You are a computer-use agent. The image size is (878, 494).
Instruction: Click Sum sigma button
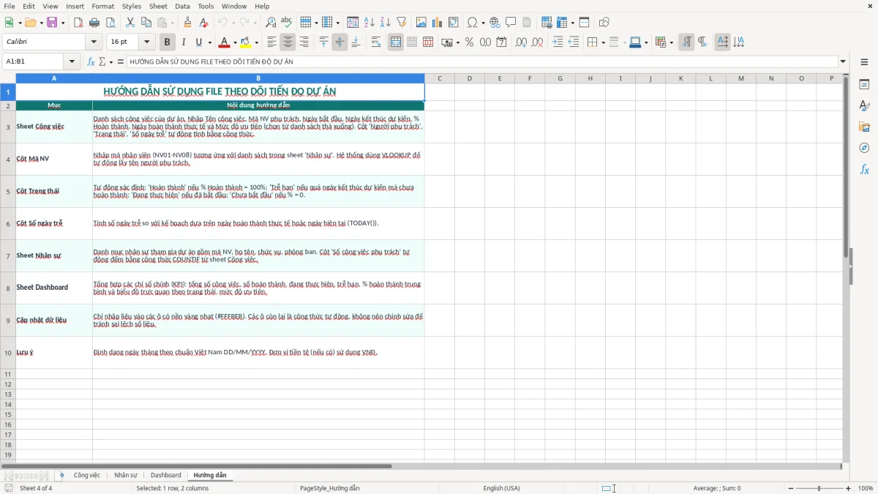click(x=102, y=61)
